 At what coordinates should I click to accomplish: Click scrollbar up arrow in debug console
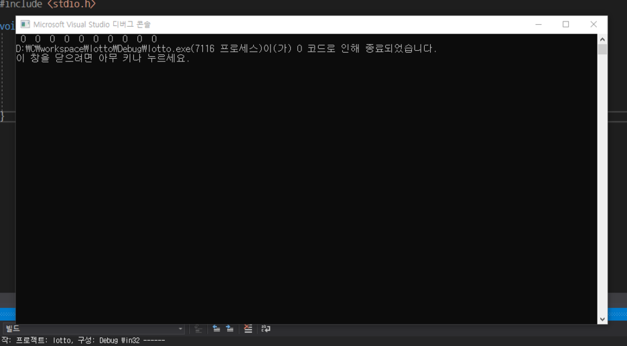(602, 39)
